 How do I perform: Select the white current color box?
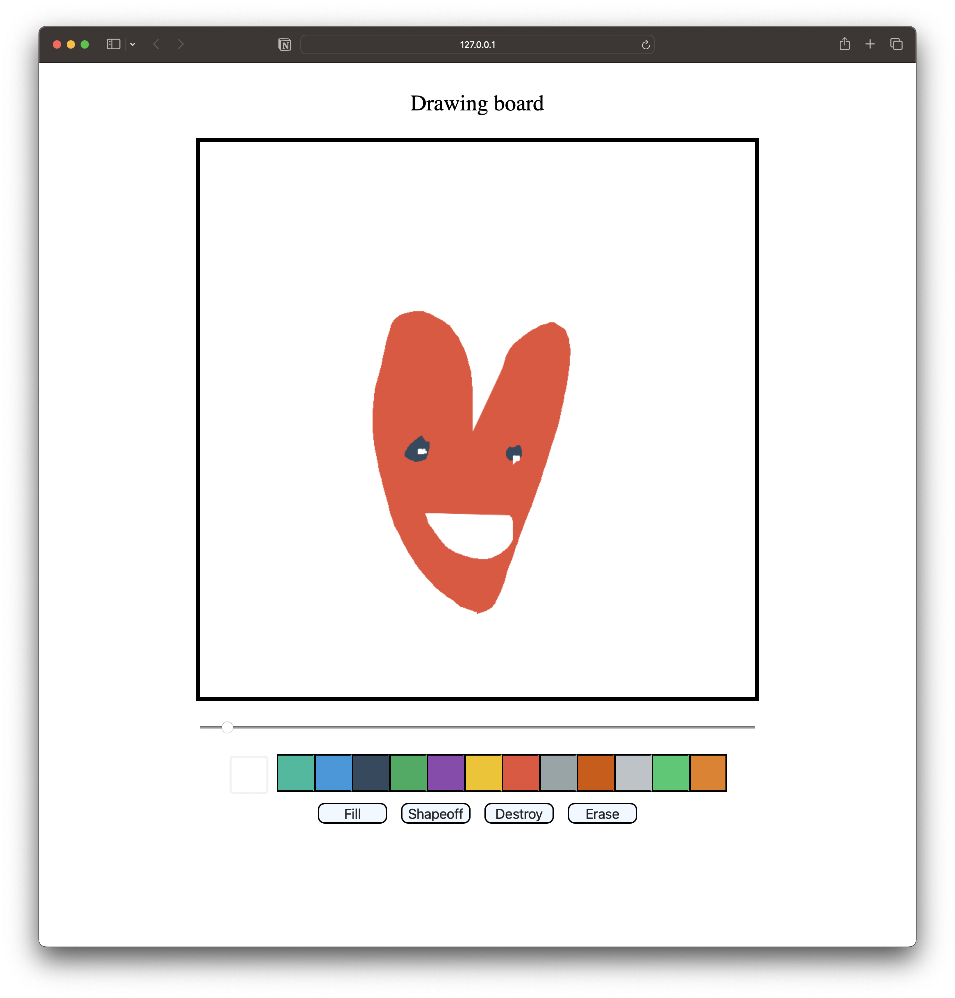coord(249,774)
